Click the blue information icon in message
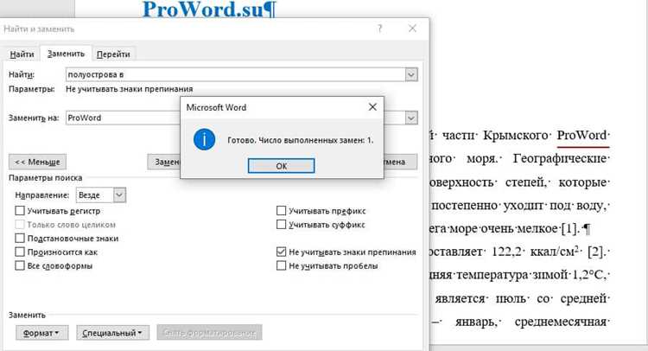The height and width of the screenshot is (351, 648). [204, 140]
